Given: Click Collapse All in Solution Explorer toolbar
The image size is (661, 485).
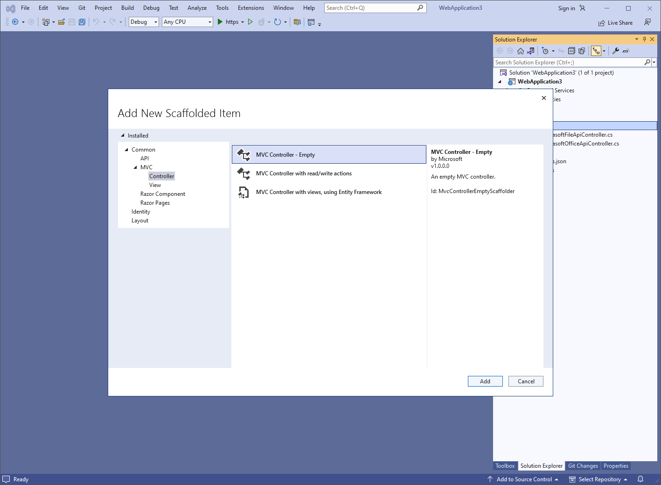Looking at the screenshot, I should point(571,51).
